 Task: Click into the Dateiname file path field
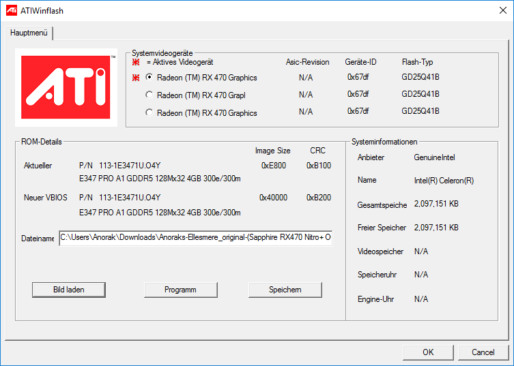[195, 238]
